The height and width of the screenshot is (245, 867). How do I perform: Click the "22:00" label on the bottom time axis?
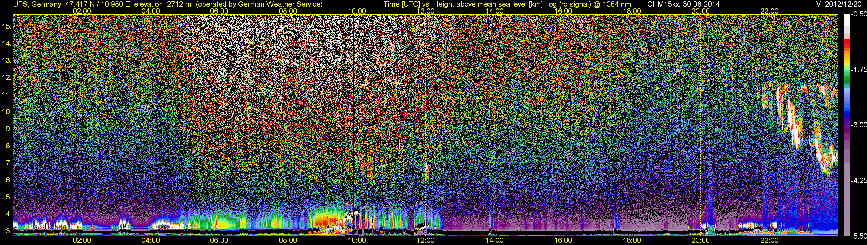[x=769, y=240]
